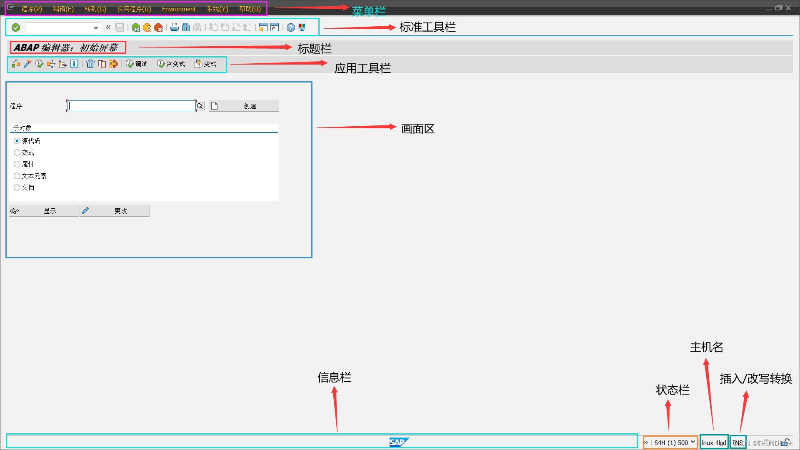Click the Delete trash icon in application toolbar

coord(90,63)
